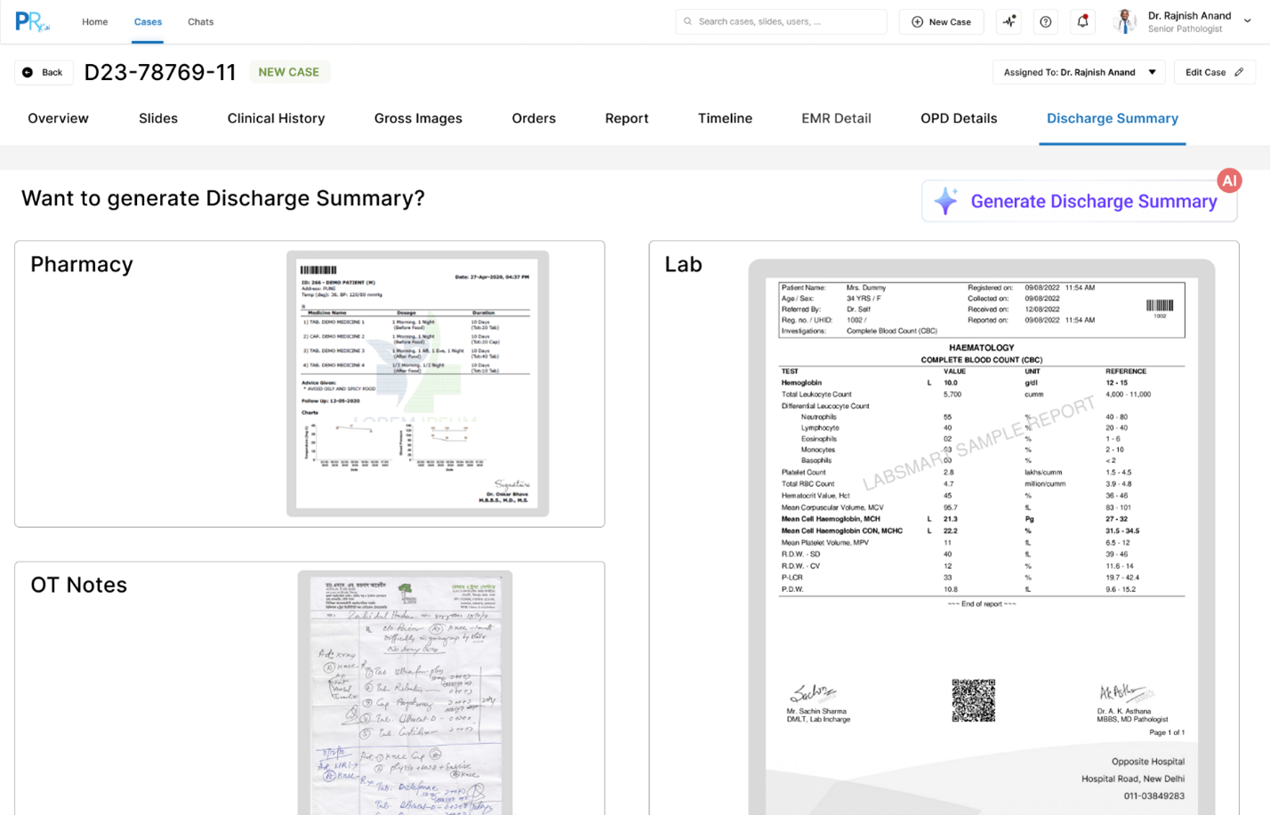The width and height of the screenshot is (1270, 815).
Task: Open the Lab CBC report thumbnail
Action: [981, 533]
